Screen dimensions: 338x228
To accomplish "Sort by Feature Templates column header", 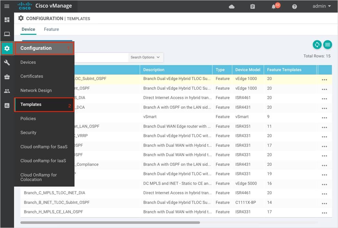I will click(x=290, y=70).
